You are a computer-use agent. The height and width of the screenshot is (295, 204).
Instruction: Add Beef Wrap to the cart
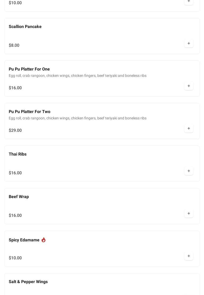tap(189, 213)
